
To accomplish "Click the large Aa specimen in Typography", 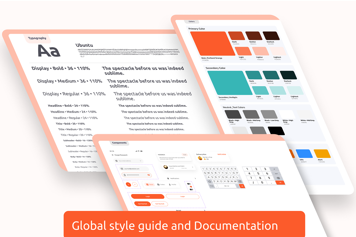I will [x=49, y=51].
